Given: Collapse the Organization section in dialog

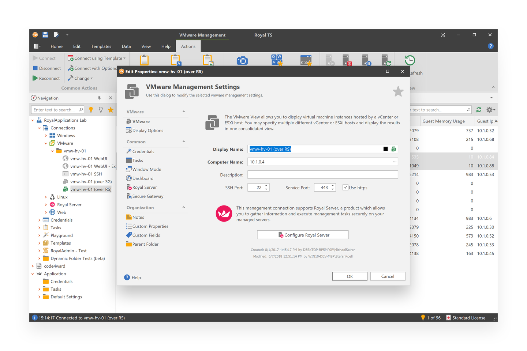Looking at the screenshot, I should tap(184, 208).
